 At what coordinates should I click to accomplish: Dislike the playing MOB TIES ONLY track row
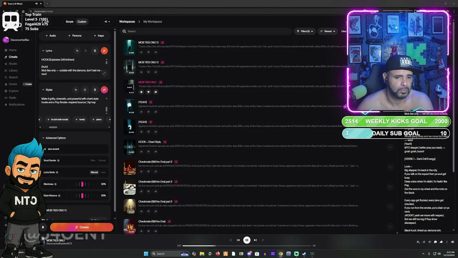[x=148, y=92]
